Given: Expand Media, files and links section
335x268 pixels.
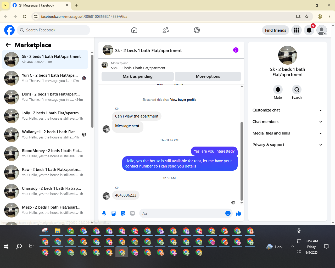Looking at the screenshot, I should (287, 133).
